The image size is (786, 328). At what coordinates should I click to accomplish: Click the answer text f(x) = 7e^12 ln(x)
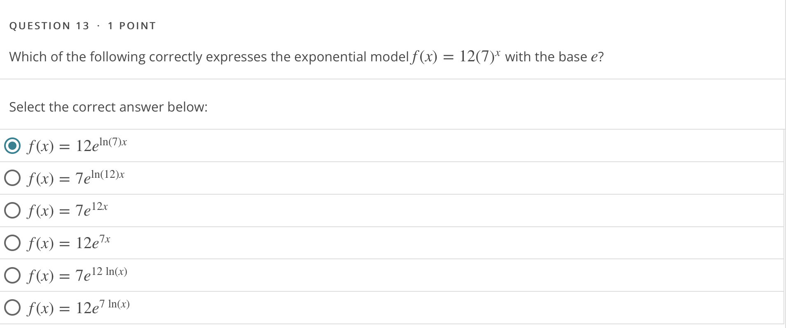tap(77, 274)
